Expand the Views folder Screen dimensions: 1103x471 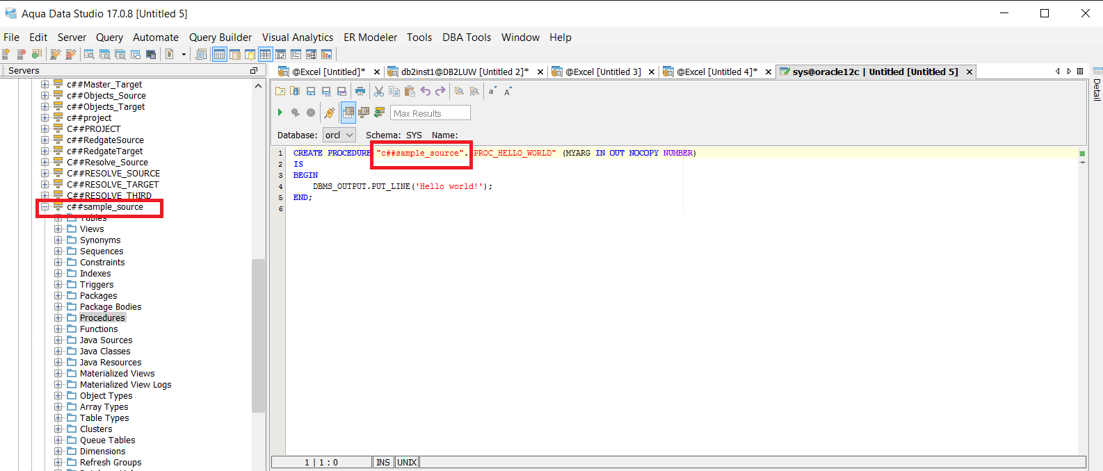tap(58, 229)
